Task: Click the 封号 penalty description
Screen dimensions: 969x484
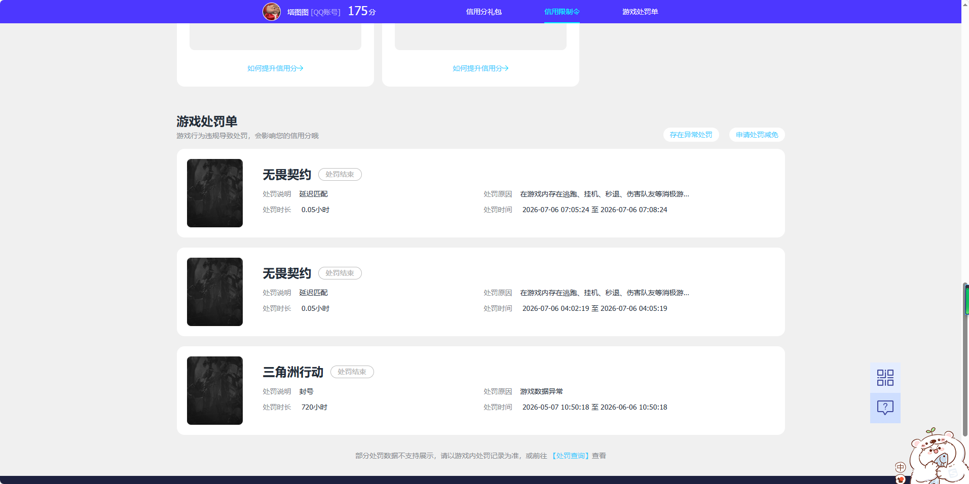Action: 306,391
